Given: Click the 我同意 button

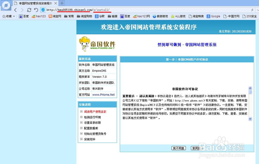Looking at the screenshot, I should (x=197, y=148).
